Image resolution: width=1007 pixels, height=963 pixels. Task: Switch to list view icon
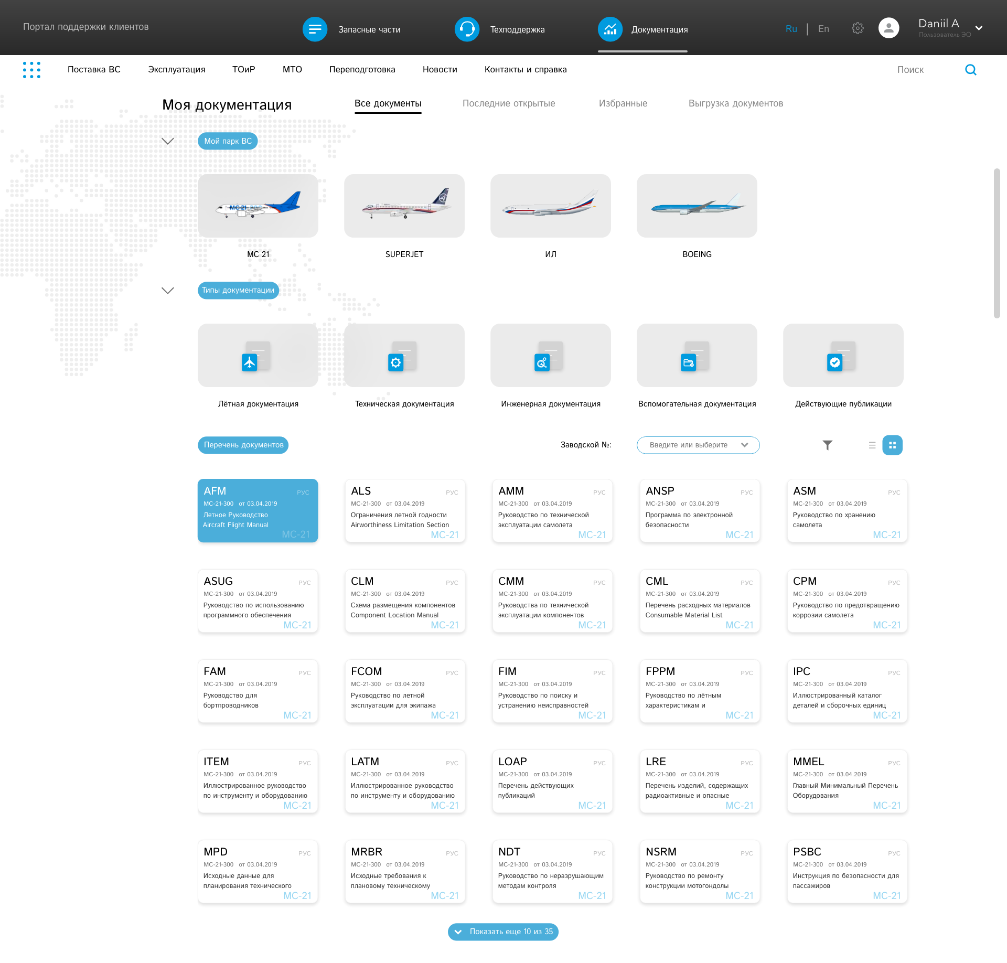[x=872, y=445]
